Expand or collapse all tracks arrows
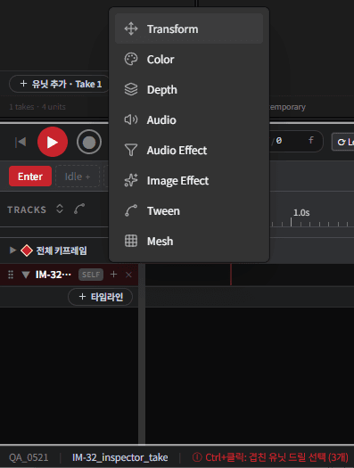The image size is (354, 468). [x=60, y=209]
